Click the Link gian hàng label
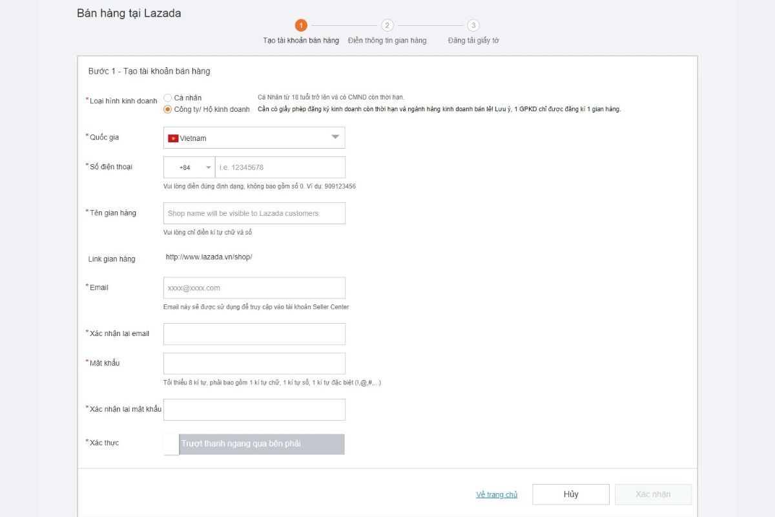775x517 pixels. point(112,259)
